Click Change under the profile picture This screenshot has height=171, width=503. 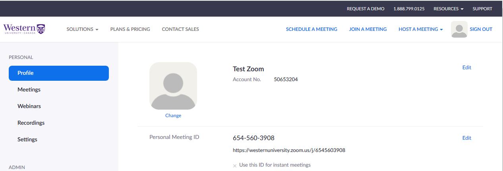[x=173, y=116]
